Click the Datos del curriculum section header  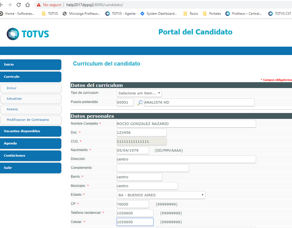coord(181,85)
